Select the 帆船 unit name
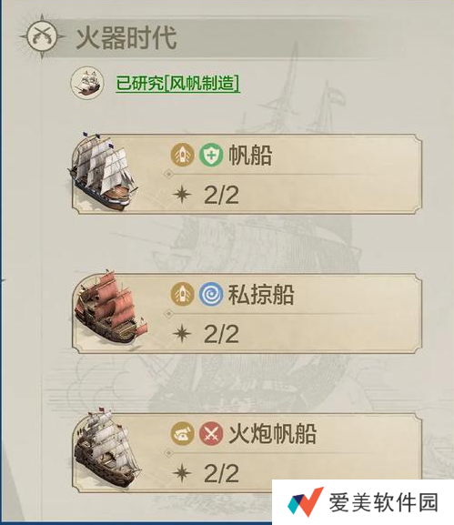 click(250, 155)
